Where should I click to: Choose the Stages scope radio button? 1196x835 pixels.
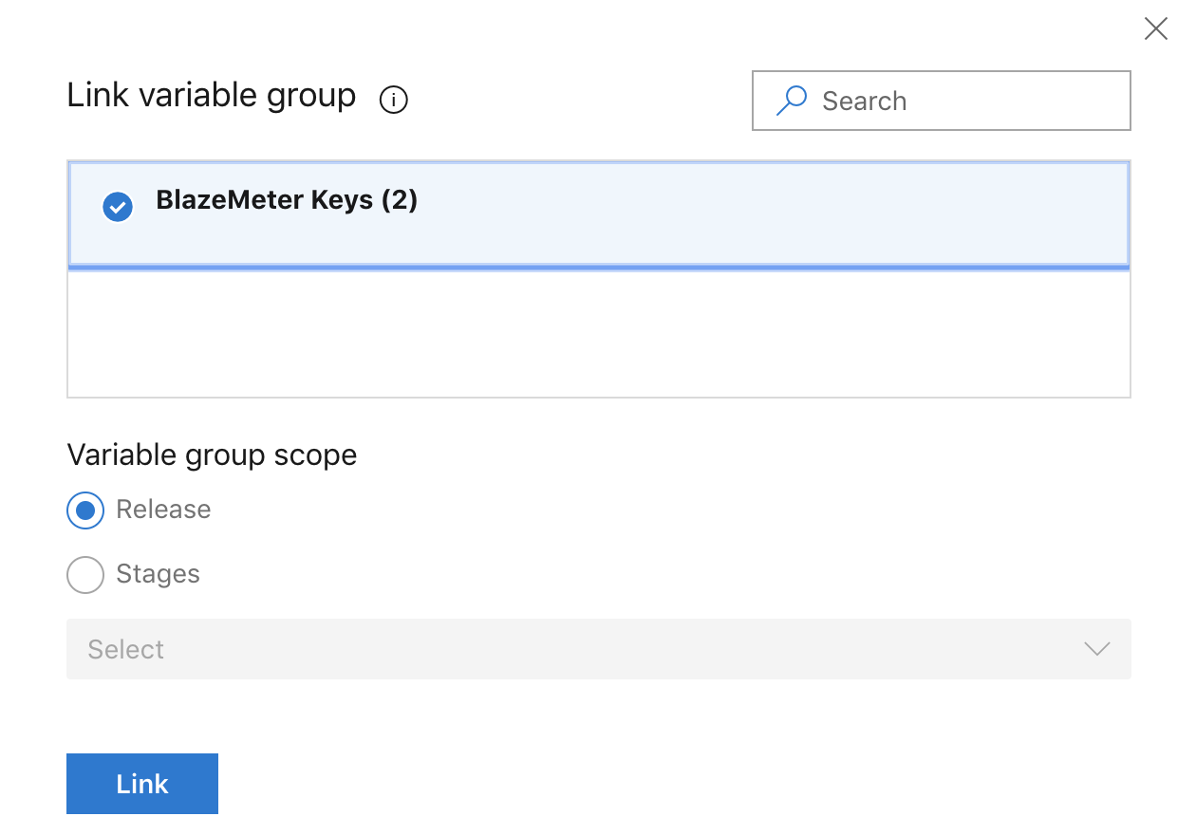click(85, 575)
